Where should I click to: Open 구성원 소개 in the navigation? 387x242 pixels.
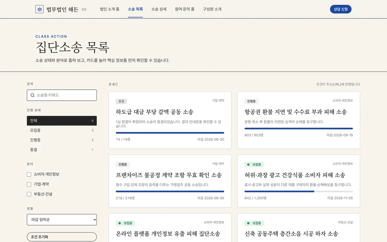(212, 9)
